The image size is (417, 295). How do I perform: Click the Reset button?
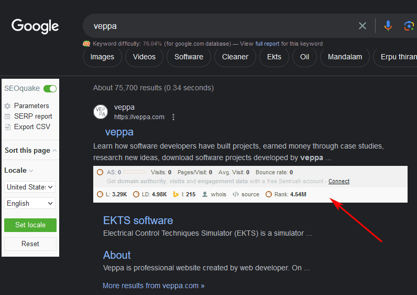pyautogui.click(x=30, y=244)
